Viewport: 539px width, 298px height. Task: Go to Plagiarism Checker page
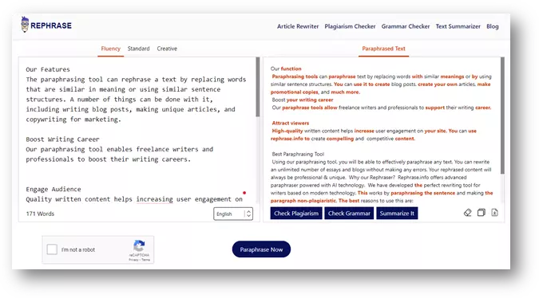[x=350, y=26]
